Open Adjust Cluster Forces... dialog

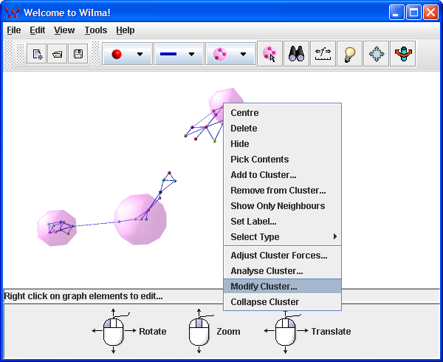point(283,256)
